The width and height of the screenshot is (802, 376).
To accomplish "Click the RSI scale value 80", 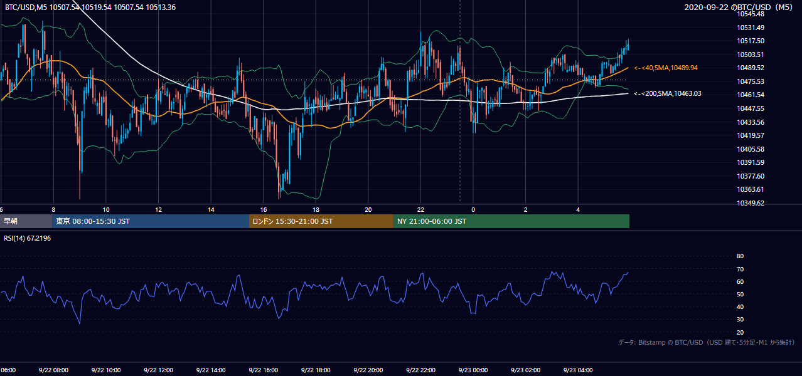I will point(740,256).
